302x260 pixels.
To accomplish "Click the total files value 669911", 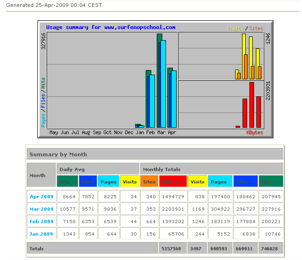I will 244,248.
